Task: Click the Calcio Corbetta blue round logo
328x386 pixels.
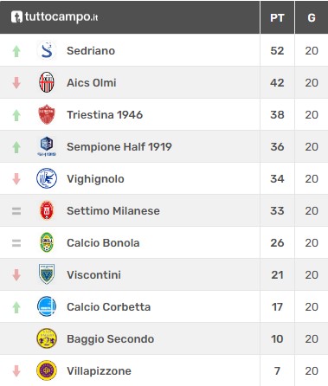Action: point(47,306)
